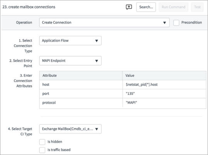This screenshot has width=208, height=155.
Task: Click the step title 23. create mailbox connections
Action: [x=29, y=7]
